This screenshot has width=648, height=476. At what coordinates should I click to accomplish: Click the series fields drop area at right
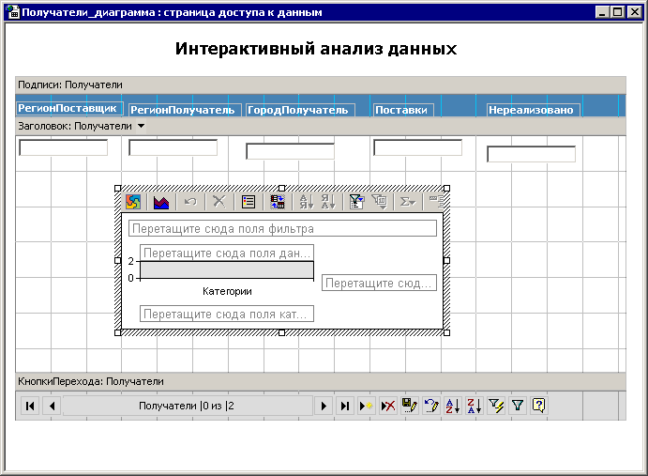click(379, 283)
